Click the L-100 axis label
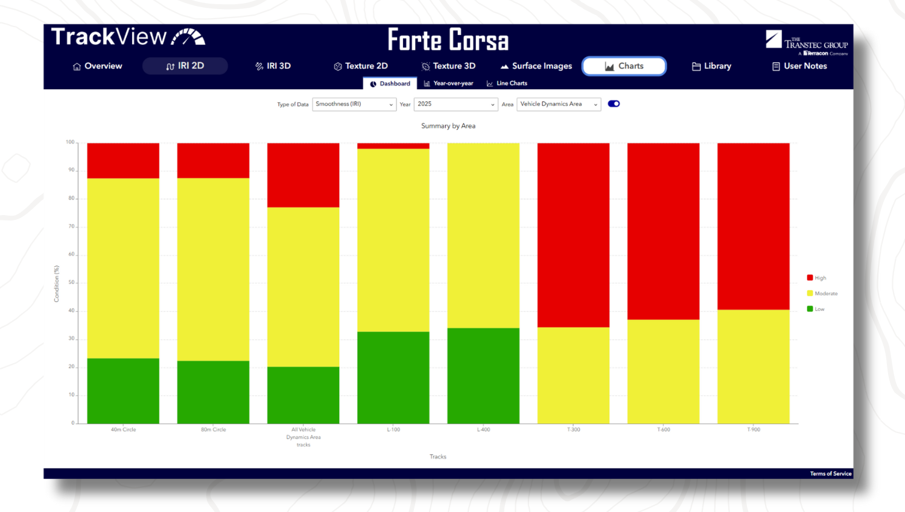This screenshot has height=512, width=905. point(393,429)
